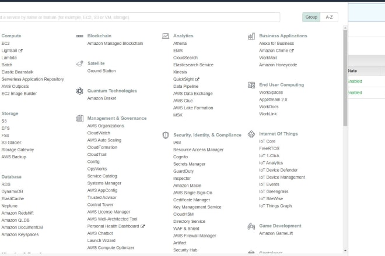Open Amazon Keyspaces
This screenshot has width=385, height=256.
click(20, 234)
